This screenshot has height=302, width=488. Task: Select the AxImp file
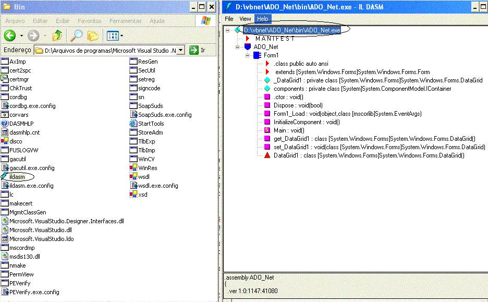click(x=14, y=62)
